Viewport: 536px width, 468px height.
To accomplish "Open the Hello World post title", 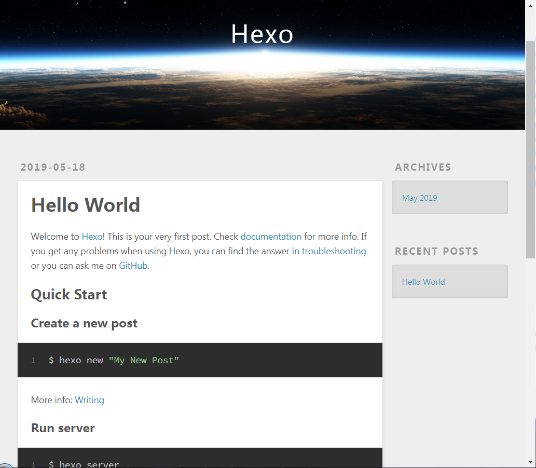I will pyautogui.click(x=85, y=204).
